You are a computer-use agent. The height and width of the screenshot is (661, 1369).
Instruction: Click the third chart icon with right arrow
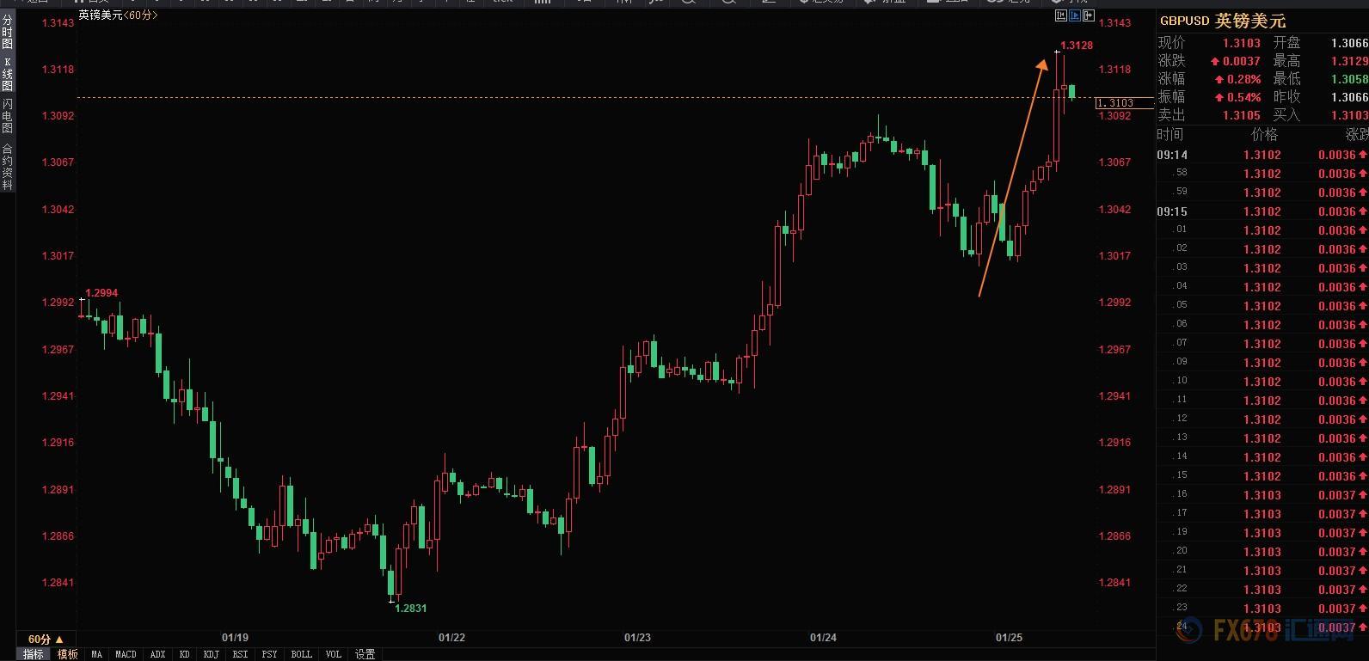(x=1088, y=15)
